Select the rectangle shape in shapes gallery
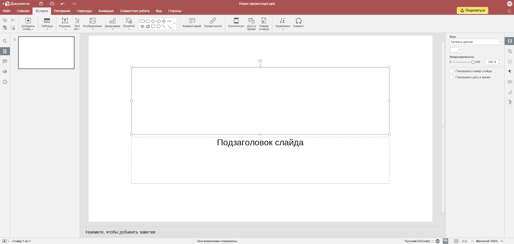This screenshot has width=514, height=244. click(142, 21)
